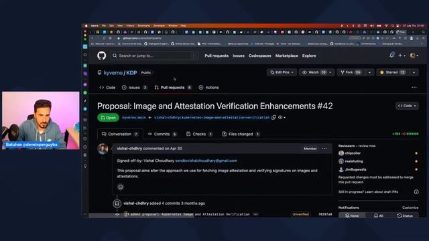Open the green Code dropdown by the title
The width and height of the screenshot is (429, 241).
[x=407, y=106]
